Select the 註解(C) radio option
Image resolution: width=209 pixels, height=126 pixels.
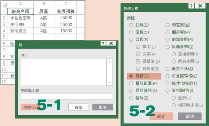pyautogui.click(x=131, y=25)
